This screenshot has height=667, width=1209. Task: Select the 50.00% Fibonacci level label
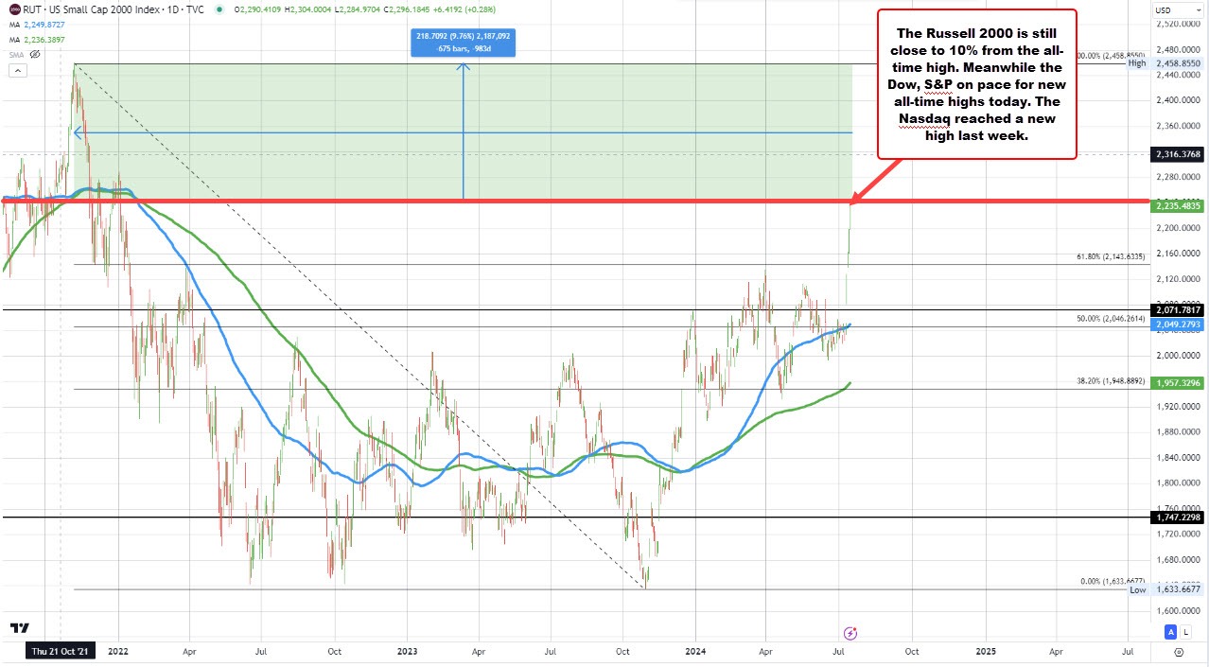pyautogui.click(x=1110, y=319)
